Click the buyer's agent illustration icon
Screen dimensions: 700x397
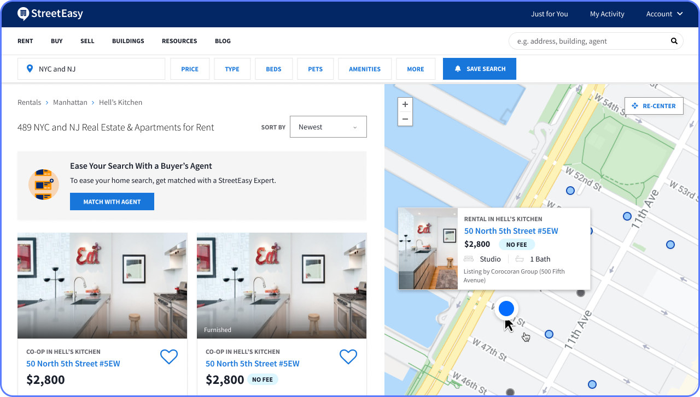pyautogui.click(x=44, y=184)
